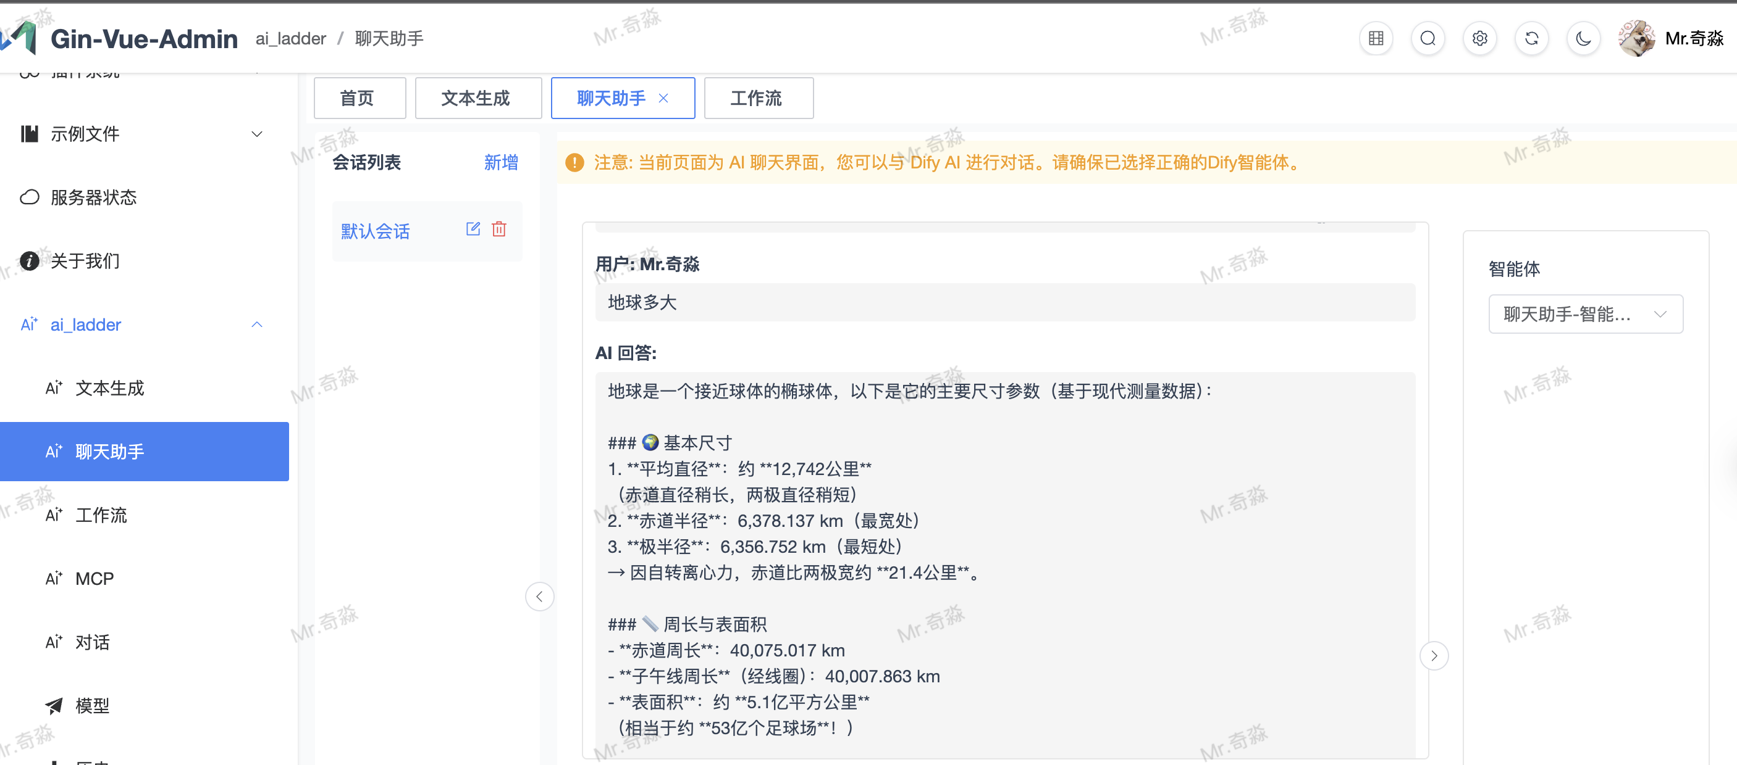Open the 智能体 selection dropdown
The width and height of the screenshot is (1737, 765).
[1584, 314]
